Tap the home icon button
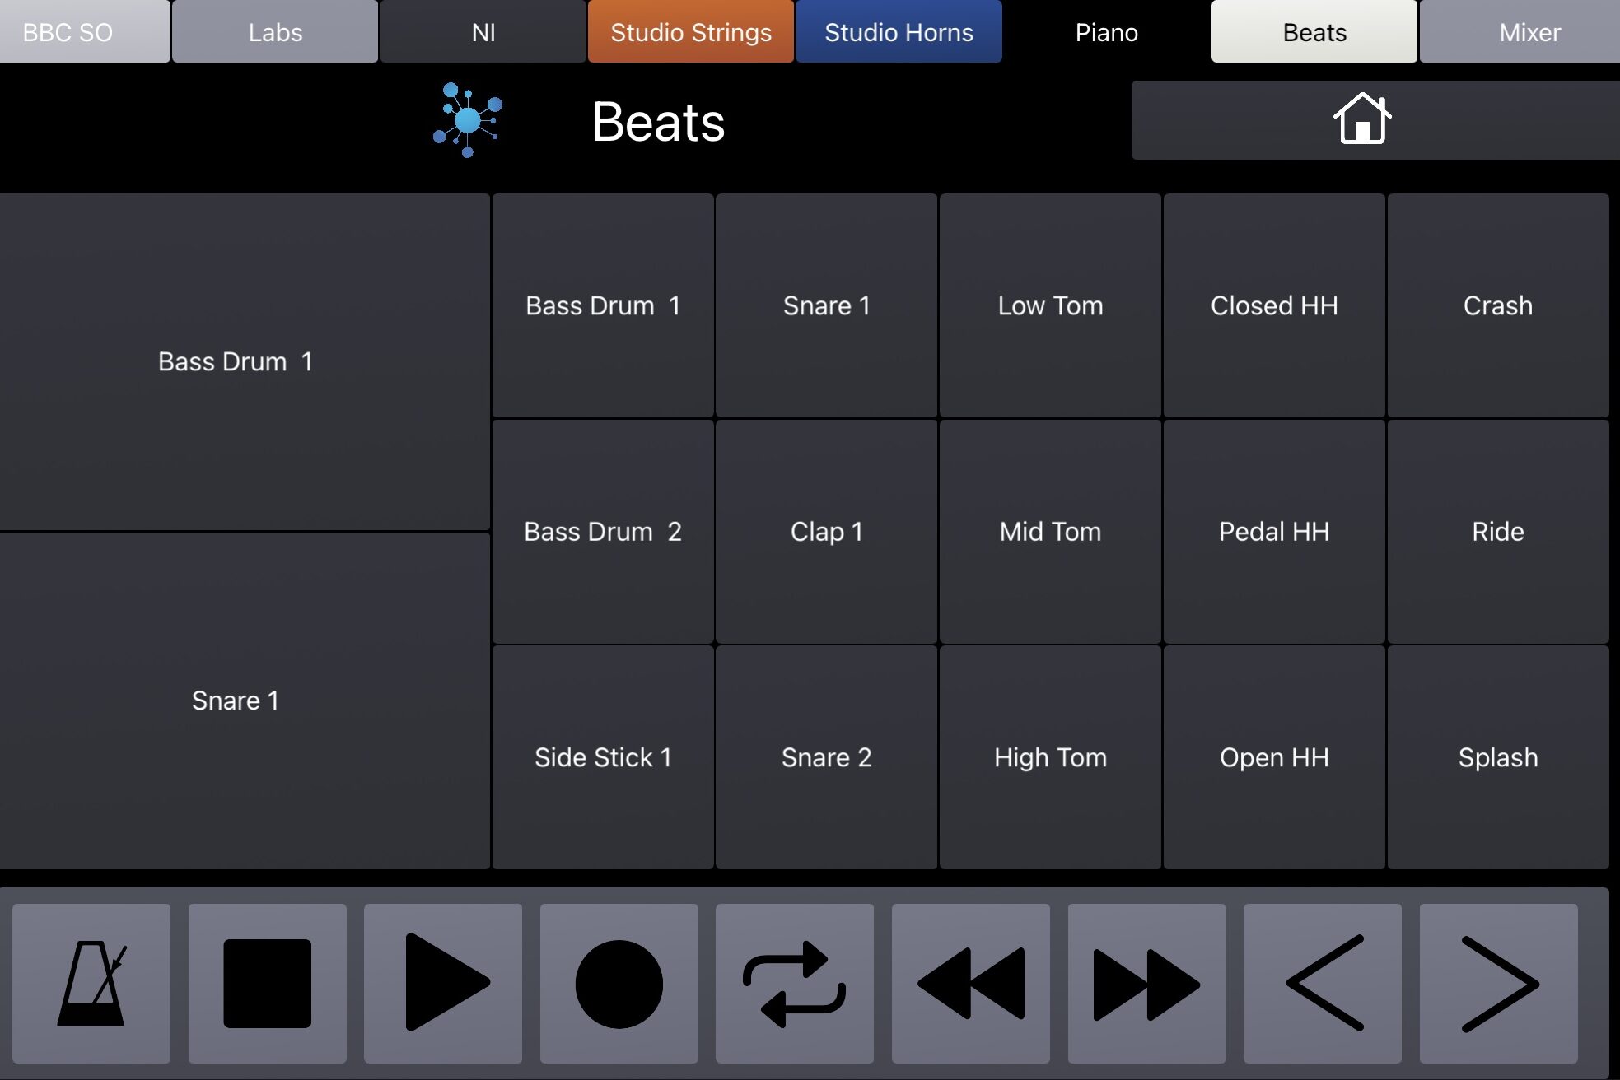 [x=1362, y=120]
